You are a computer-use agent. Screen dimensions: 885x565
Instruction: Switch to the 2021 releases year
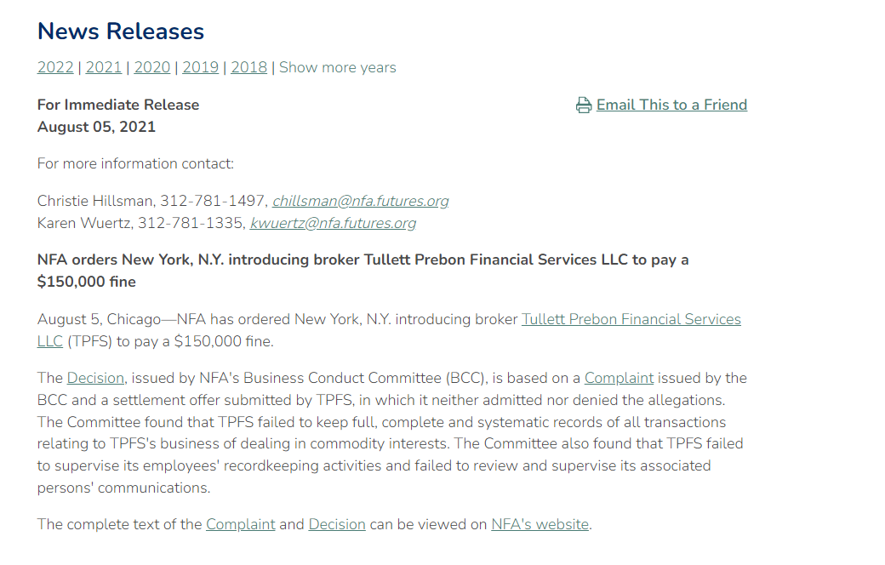104,67
